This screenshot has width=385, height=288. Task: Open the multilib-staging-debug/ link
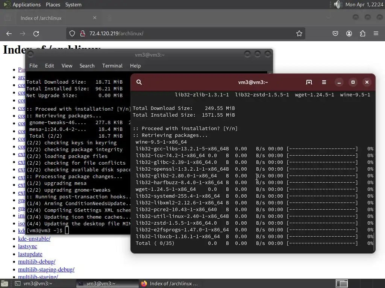[x=46, y=270]
